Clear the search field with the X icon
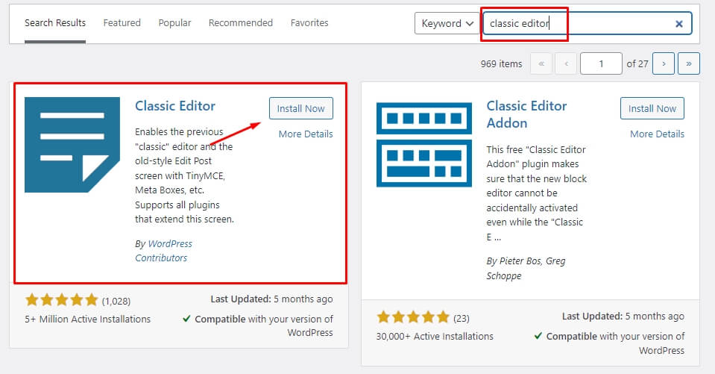The image size is (715, 374). (x=679, y=24)
